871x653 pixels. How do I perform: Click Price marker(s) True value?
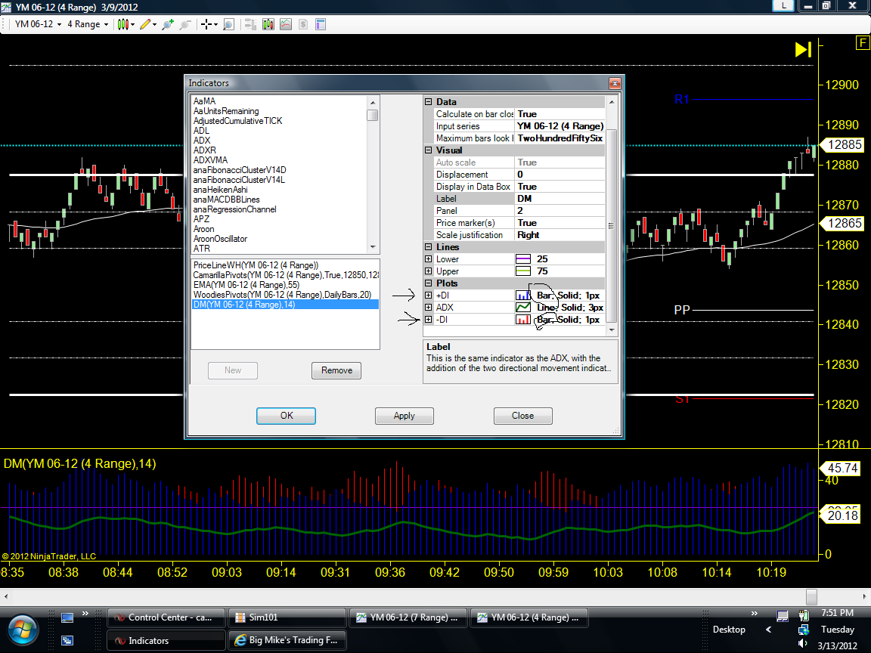[559, 223]
